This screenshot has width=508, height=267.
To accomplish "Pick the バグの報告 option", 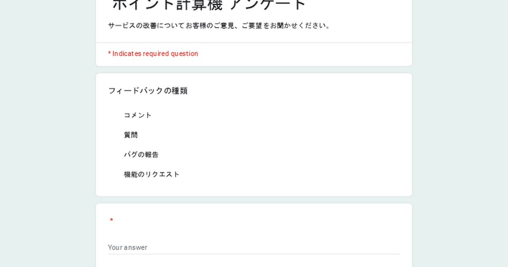I will pos(141,155).
